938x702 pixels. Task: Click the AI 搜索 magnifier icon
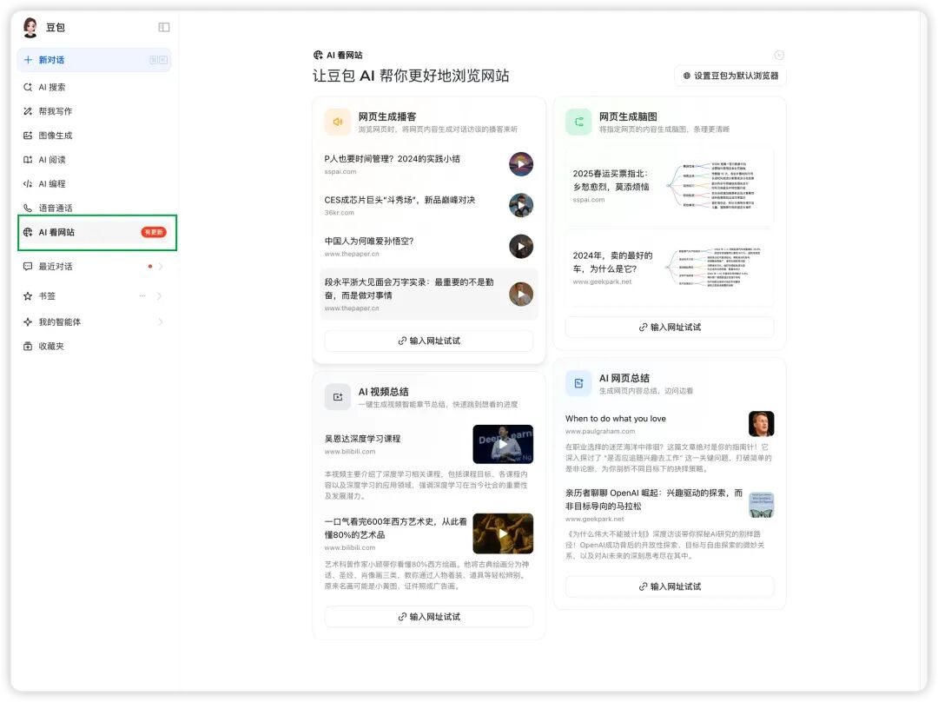click(28, 87)
